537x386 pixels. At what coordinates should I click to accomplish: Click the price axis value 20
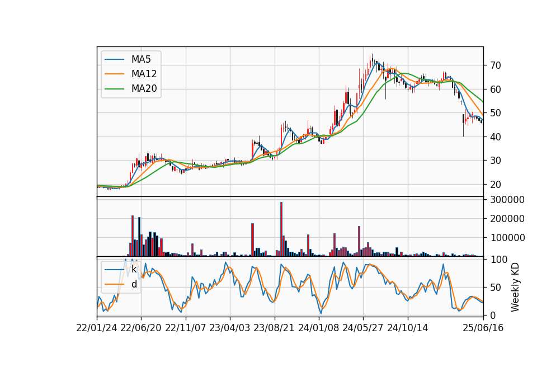[x=495, y=185]
